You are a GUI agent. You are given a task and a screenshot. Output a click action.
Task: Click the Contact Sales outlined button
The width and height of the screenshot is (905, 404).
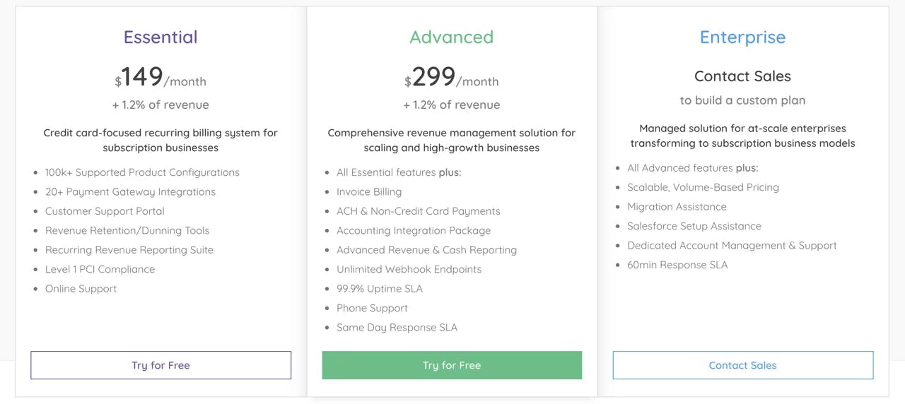[743, 365]
